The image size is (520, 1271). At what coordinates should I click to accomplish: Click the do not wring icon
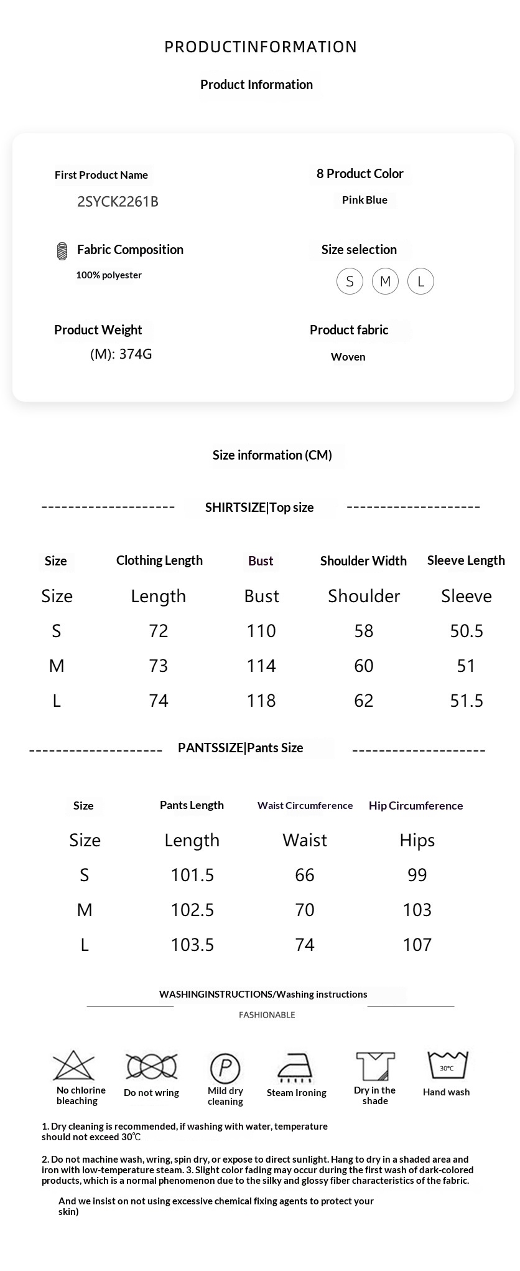pyautogui.click(x=151, y=1067)
